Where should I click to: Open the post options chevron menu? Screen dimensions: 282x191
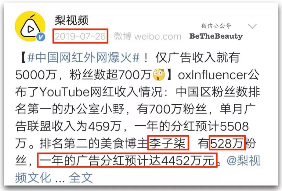[x=252, y=26]
